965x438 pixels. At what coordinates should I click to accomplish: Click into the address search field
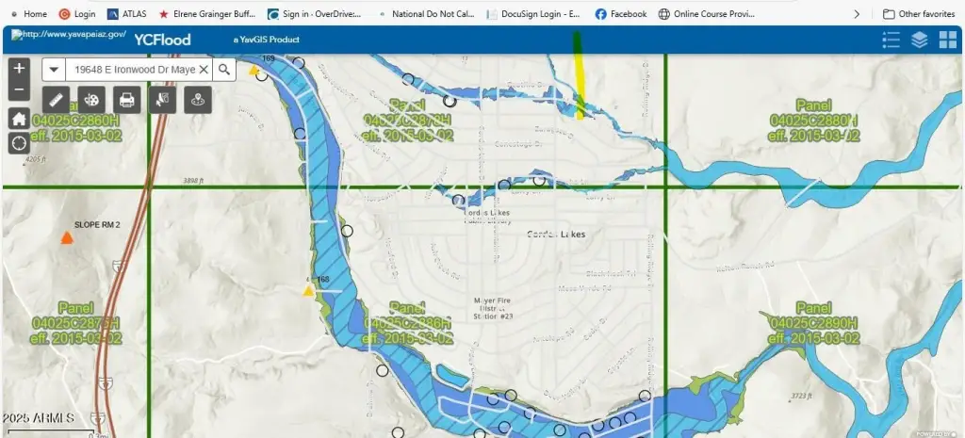[x=132, y=70]
